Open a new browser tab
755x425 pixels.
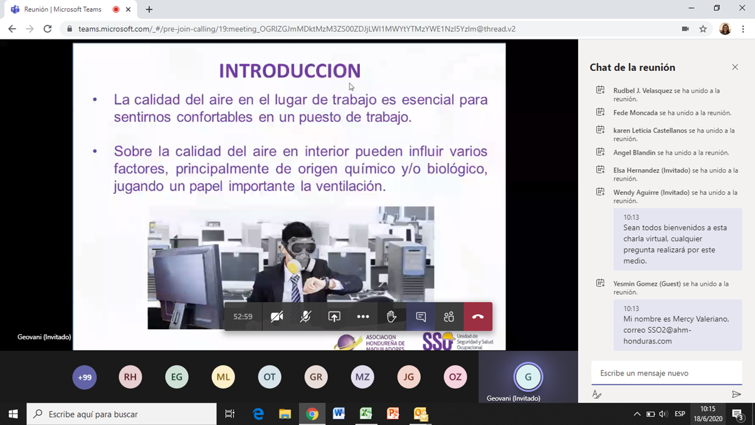click(149, 9)
